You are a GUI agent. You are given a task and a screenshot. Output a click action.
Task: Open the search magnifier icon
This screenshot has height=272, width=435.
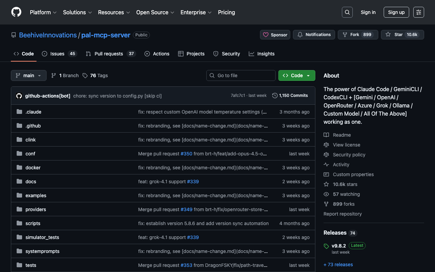(347, 12)
